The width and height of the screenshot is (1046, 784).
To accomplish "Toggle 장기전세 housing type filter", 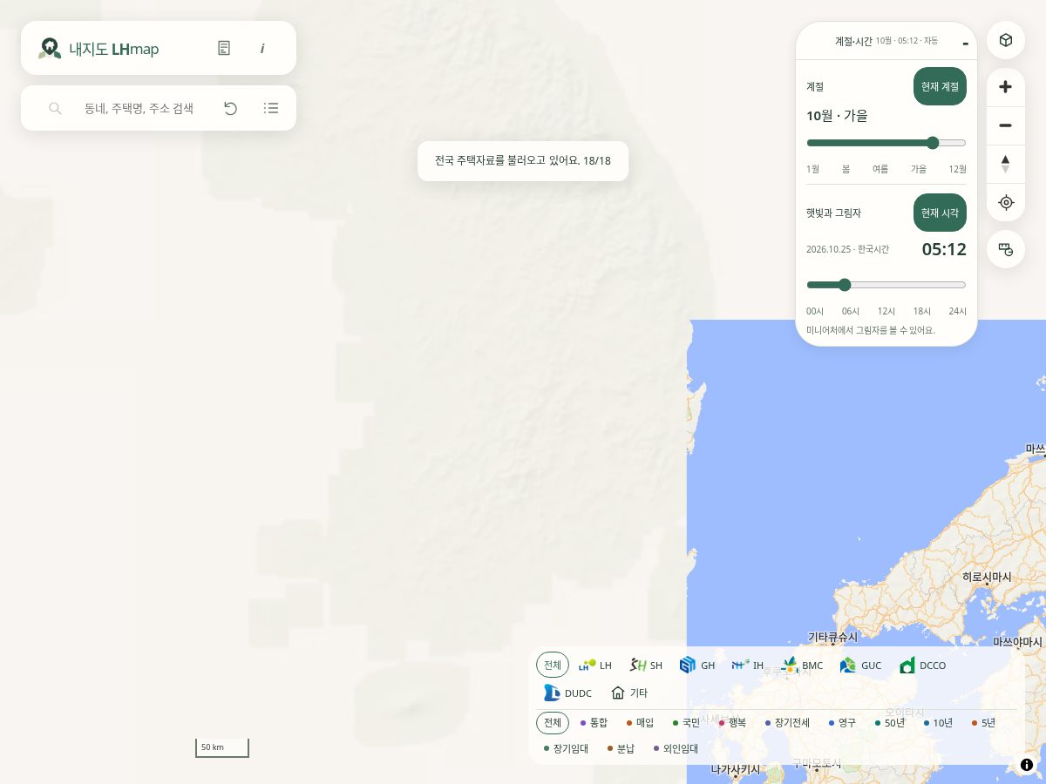I will click(x=788, y=723).
